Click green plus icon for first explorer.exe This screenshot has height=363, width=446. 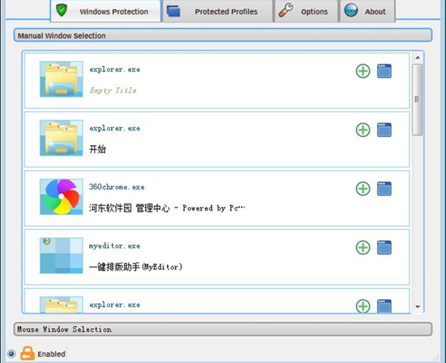[363, 71]
